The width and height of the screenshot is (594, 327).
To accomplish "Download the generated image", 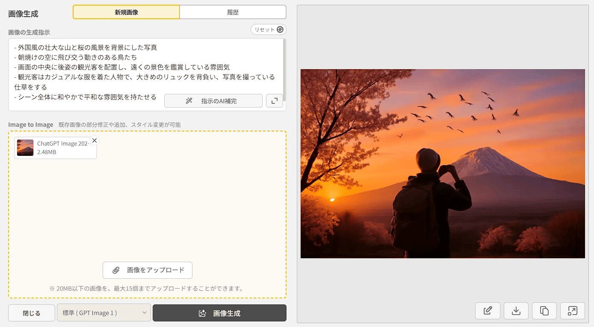I will coord(516,311).
